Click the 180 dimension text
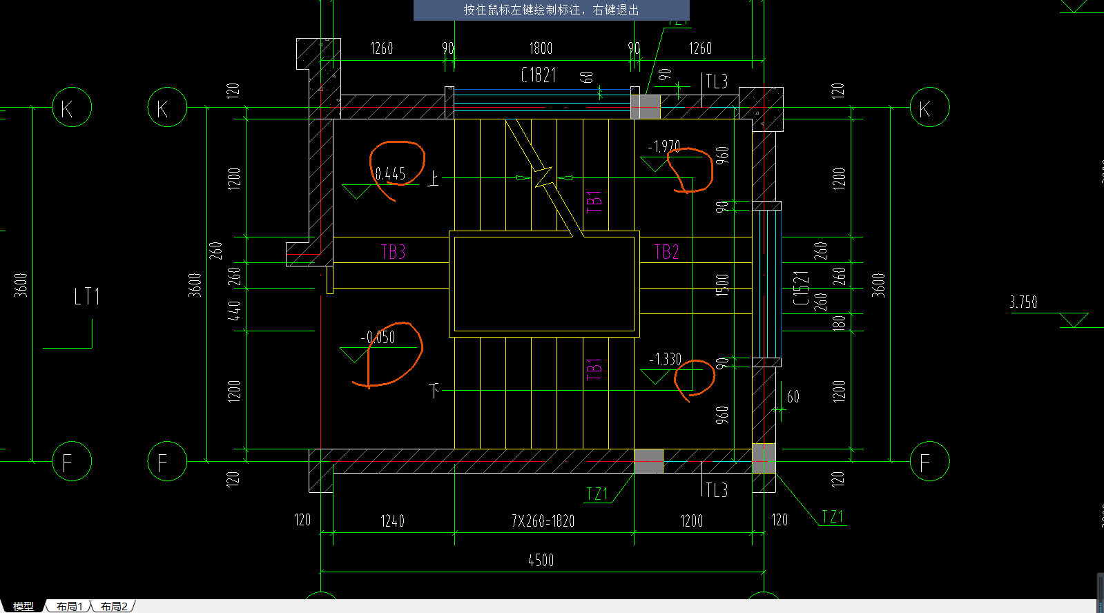 (838, 323)
